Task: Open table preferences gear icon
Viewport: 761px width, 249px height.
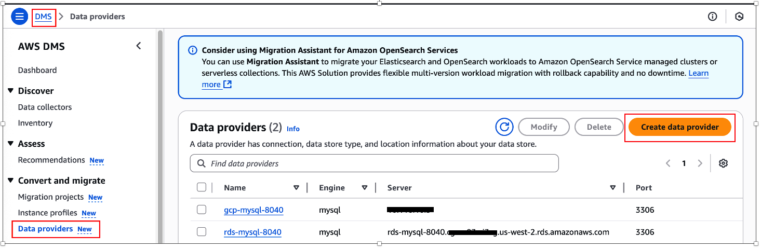Action: (x=723, y=163)
